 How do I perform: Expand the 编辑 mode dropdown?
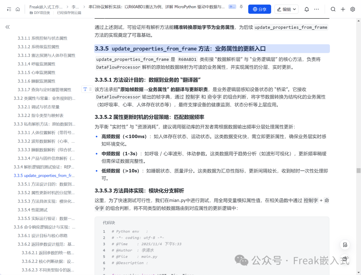pyautogui.click(x=286, y=9)
